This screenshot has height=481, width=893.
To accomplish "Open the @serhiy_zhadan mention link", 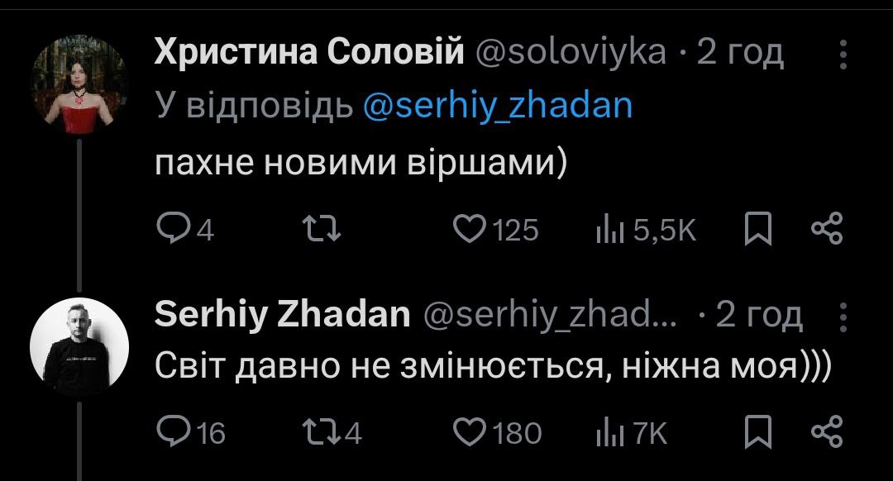I will click(x=497, y=106).
